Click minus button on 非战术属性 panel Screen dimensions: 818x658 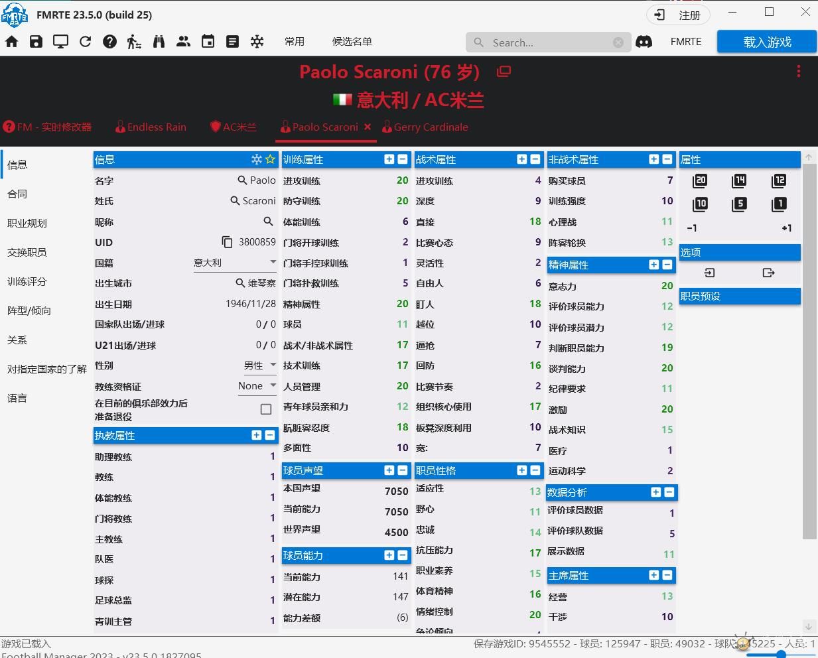click(x=667, y=159)
